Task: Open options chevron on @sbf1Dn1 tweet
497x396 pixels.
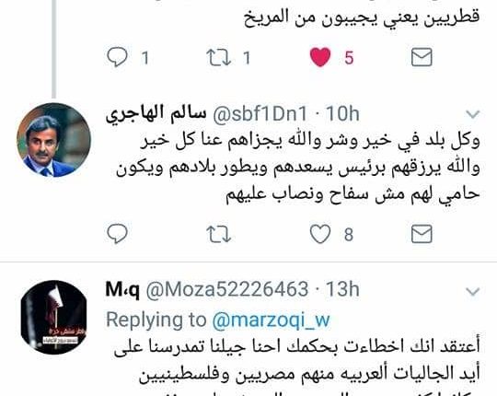Action: pos(473,114)
